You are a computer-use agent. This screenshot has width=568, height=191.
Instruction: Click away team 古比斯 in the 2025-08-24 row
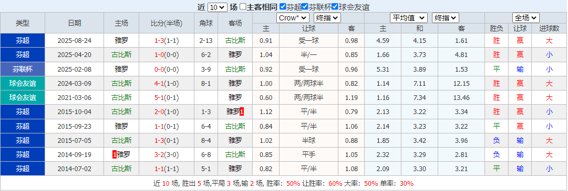(235, 41)
